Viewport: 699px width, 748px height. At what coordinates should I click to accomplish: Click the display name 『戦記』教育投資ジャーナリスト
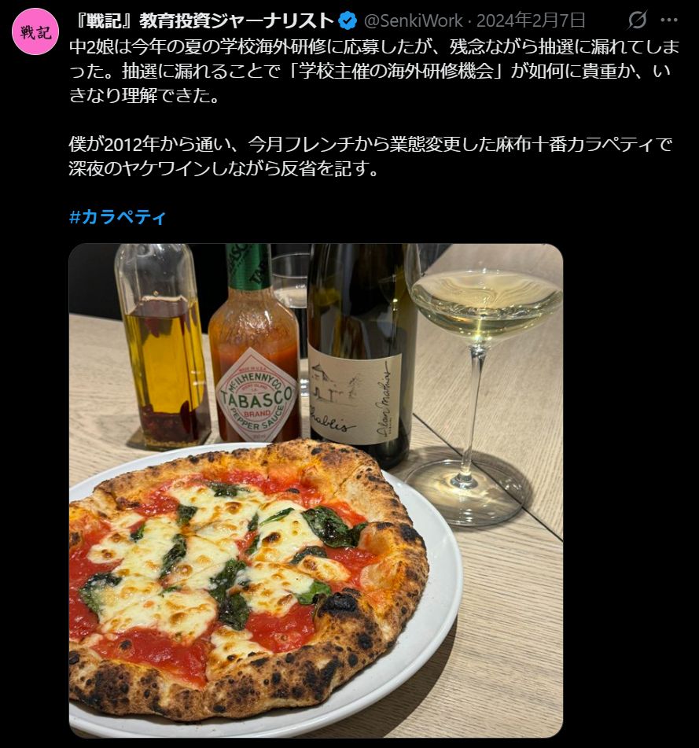tap(205, 20)
